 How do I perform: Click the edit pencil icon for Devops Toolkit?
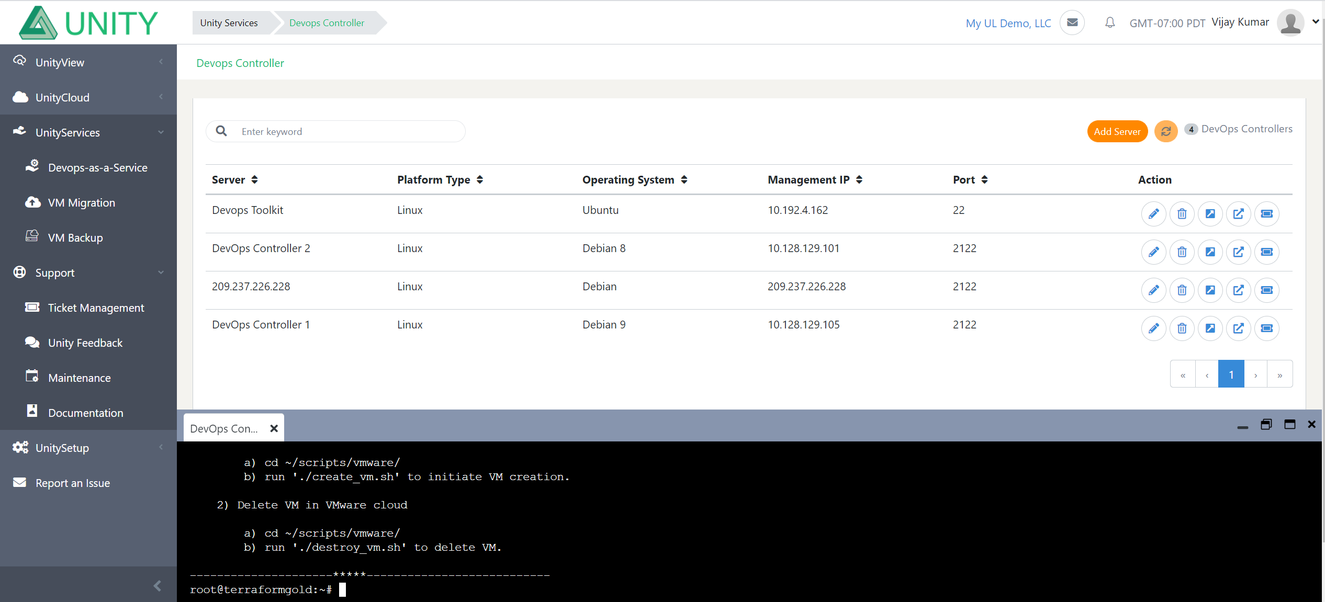[x=1153, y=213]
